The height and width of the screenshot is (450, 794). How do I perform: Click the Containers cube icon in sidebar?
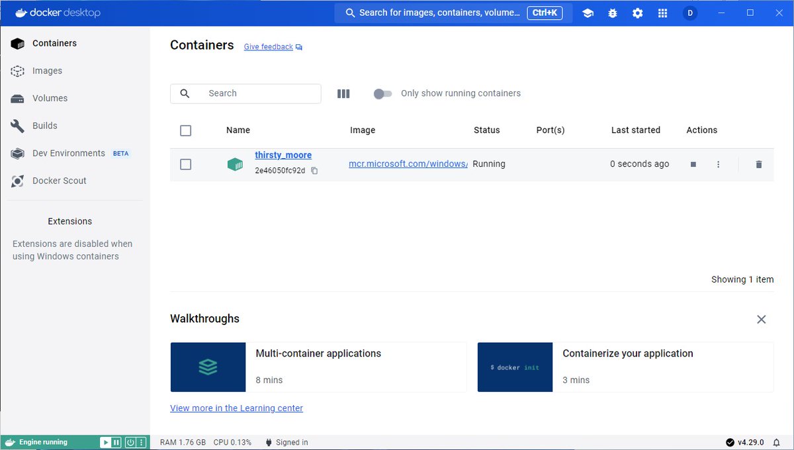tap(18, 43)
